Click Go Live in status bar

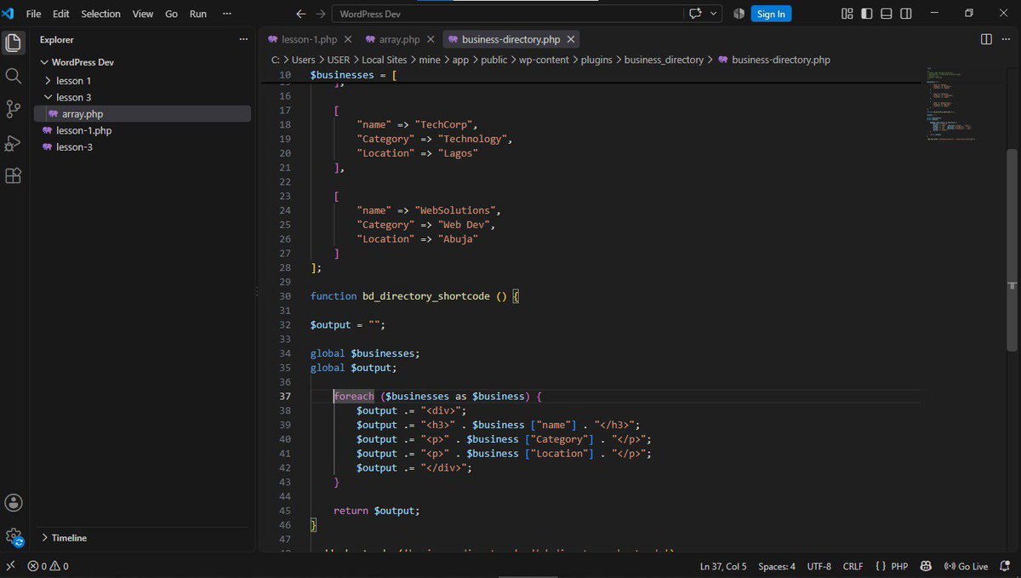point(965,566)
